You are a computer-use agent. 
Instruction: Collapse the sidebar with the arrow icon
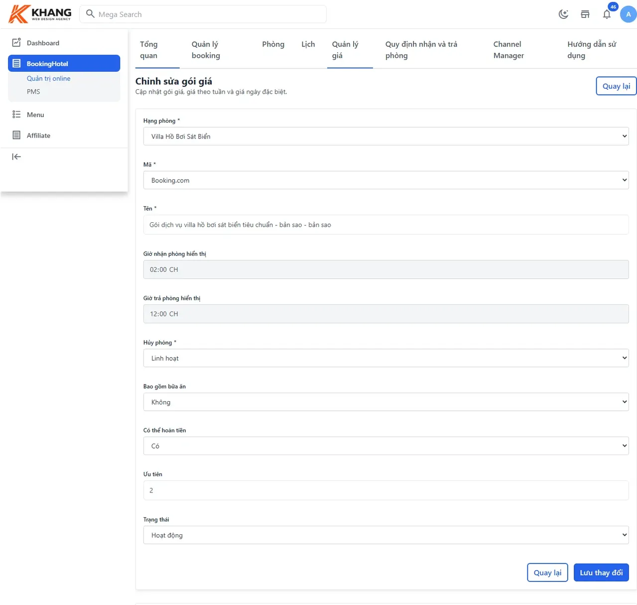(x=16, y=157)
